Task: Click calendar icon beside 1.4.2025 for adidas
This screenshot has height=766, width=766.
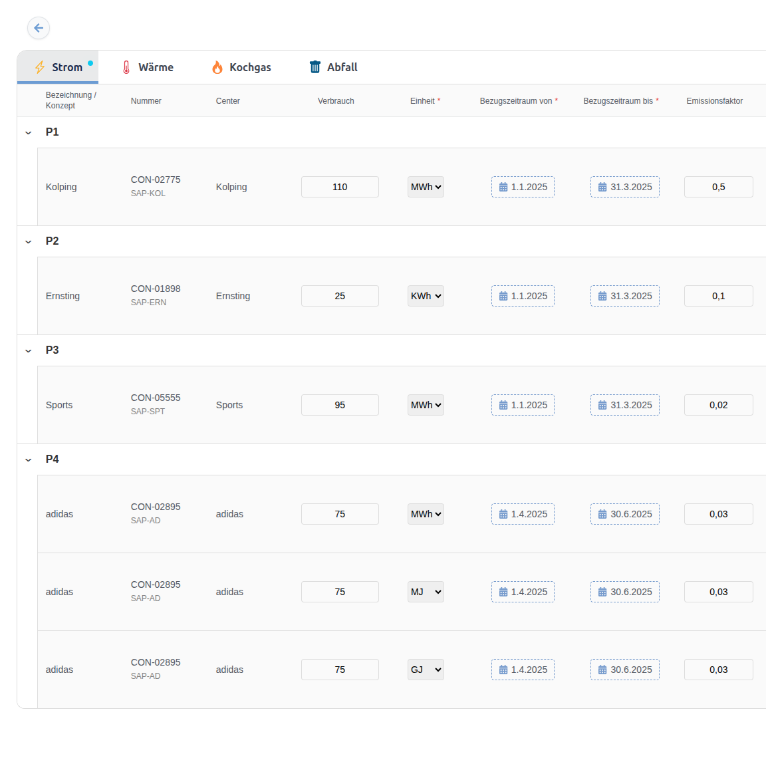Action: [x=504, y=514]
